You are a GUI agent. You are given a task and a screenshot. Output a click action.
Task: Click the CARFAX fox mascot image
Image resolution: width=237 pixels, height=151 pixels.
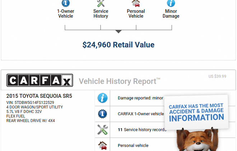197,140
